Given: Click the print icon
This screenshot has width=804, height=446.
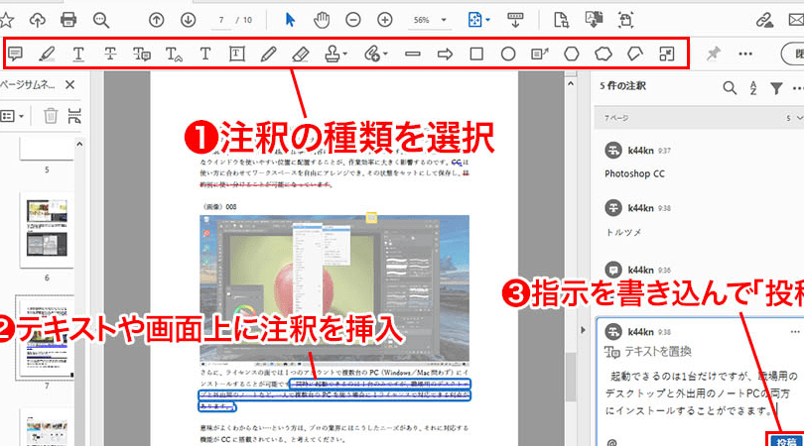Looking at the screenshot, I should (x=68, y=19).
